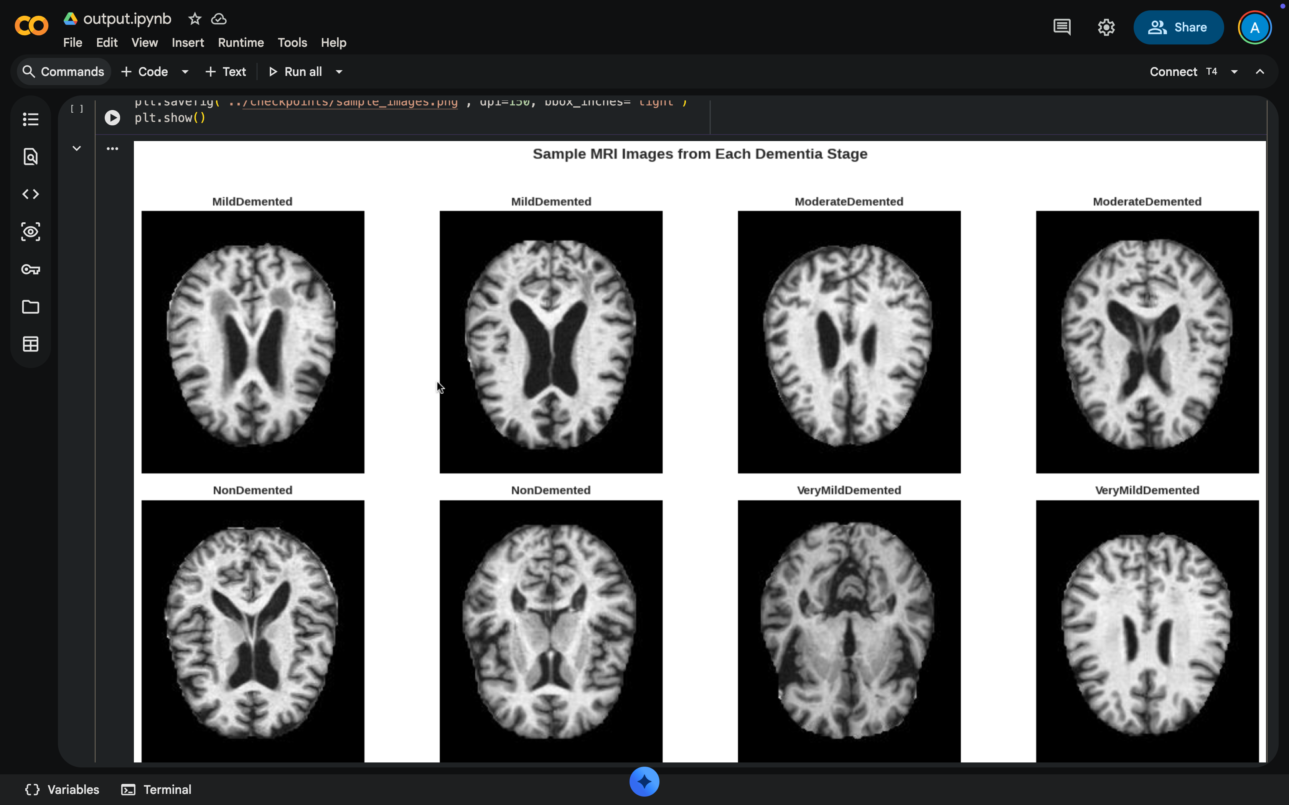This screenshot has width=1289, height=805.
Task: Open the settings gear icon
Action: click(1106, 27)
